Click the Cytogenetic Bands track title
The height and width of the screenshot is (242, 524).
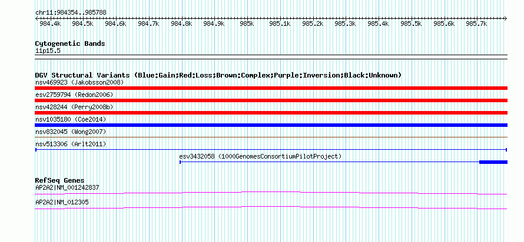tap(70, 43)
